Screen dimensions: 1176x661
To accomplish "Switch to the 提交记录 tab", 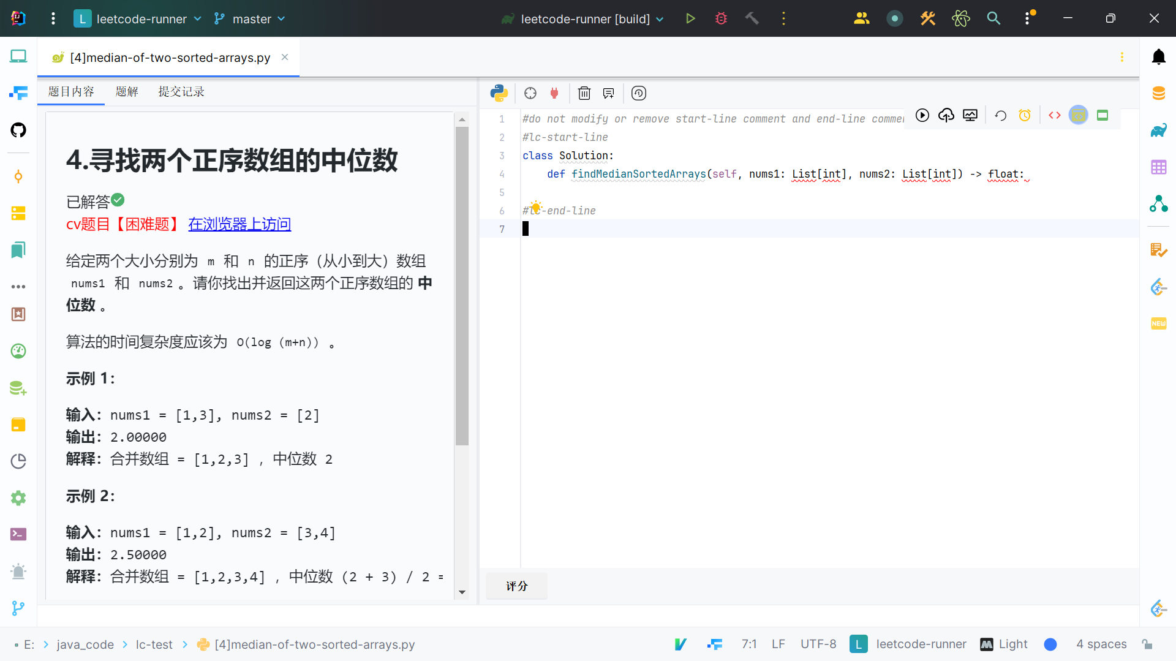I will click(x=181, y=92).
